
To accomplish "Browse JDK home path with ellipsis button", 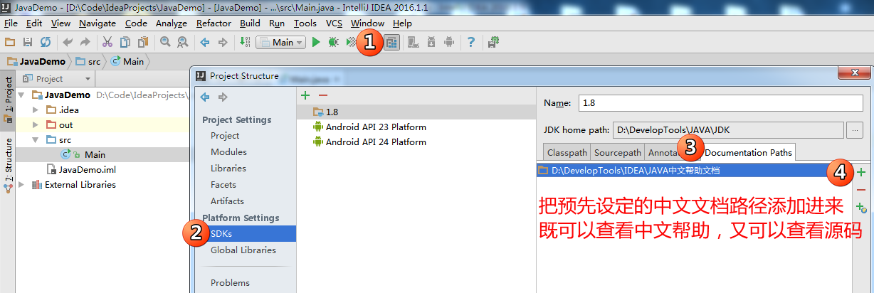I will tap(855, 130).
